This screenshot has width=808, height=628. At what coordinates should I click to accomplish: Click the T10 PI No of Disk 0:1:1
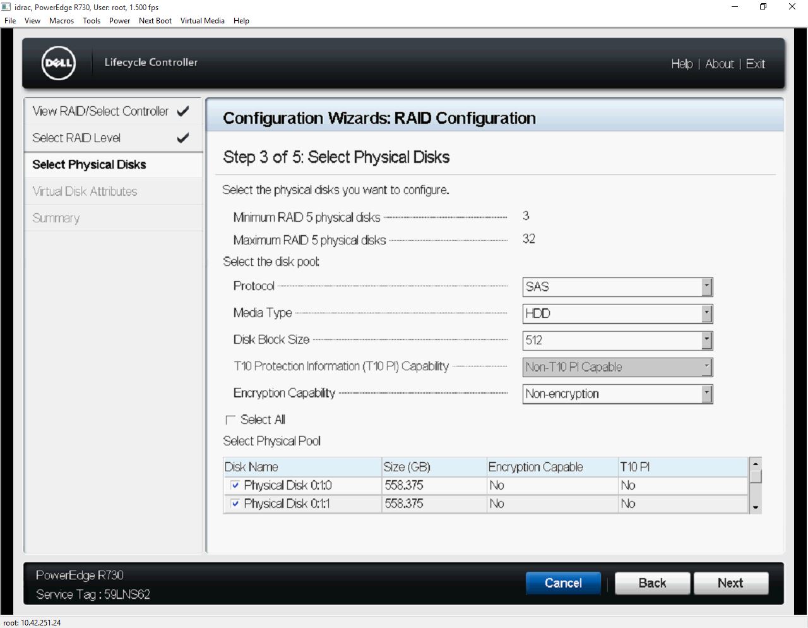(x=627, y=504)
